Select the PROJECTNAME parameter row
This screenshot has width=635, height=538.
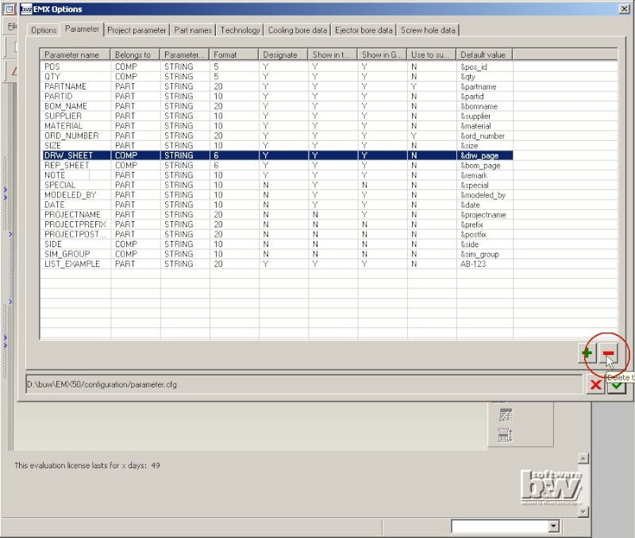[277, 215]
